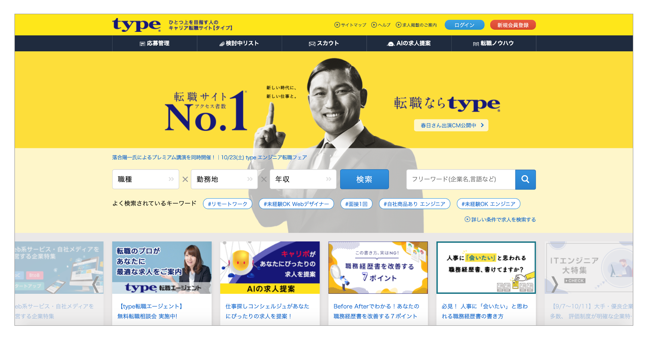Click the ログイン button
The image size is (647, 337).
click(x=464, y=25)
